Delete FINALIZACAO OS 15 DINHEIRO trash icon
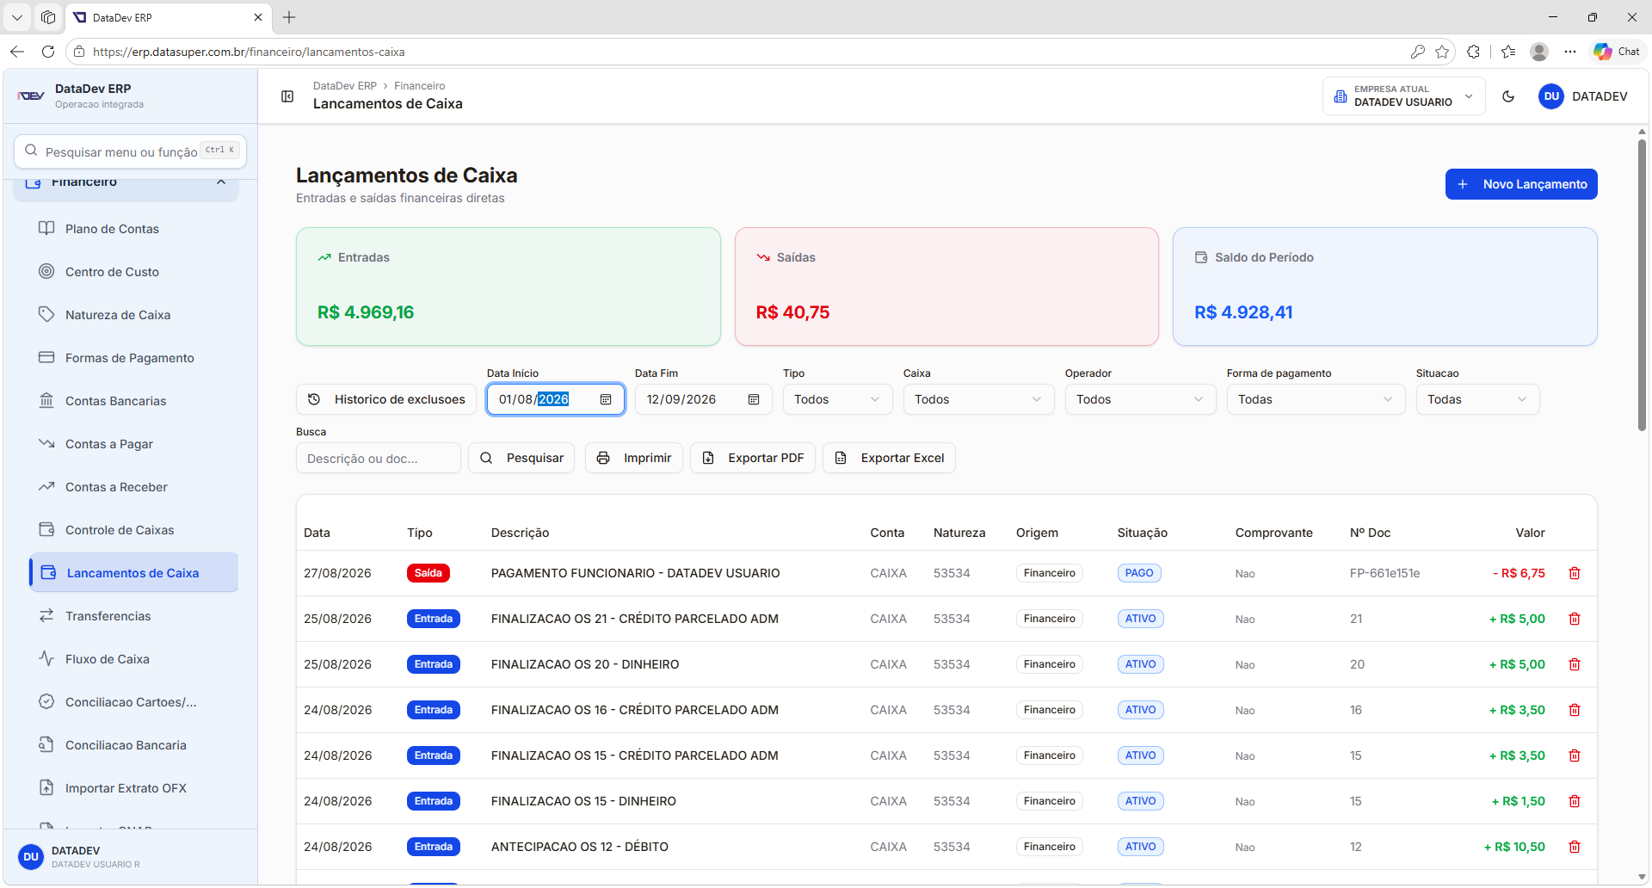 [x=1575, y=801]
